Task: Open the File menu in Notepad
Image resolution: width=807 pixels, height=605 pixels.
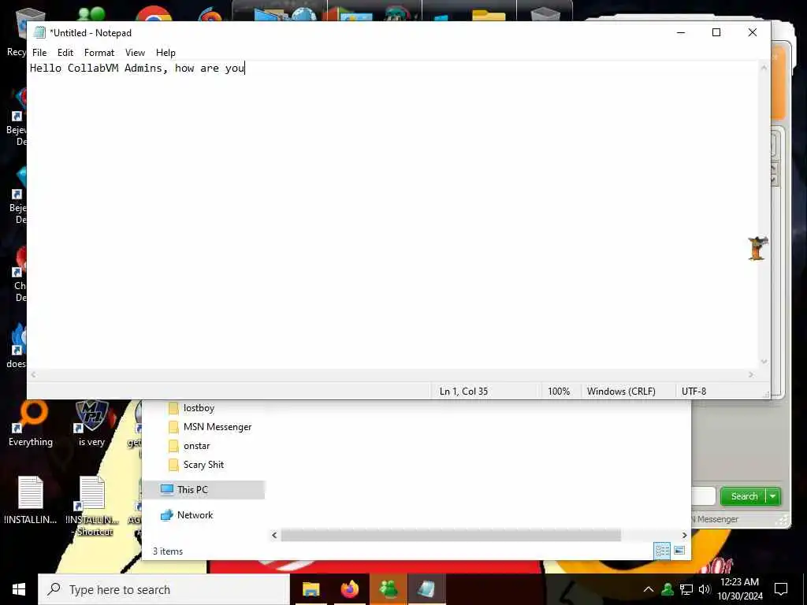Action: pos(39,53)
